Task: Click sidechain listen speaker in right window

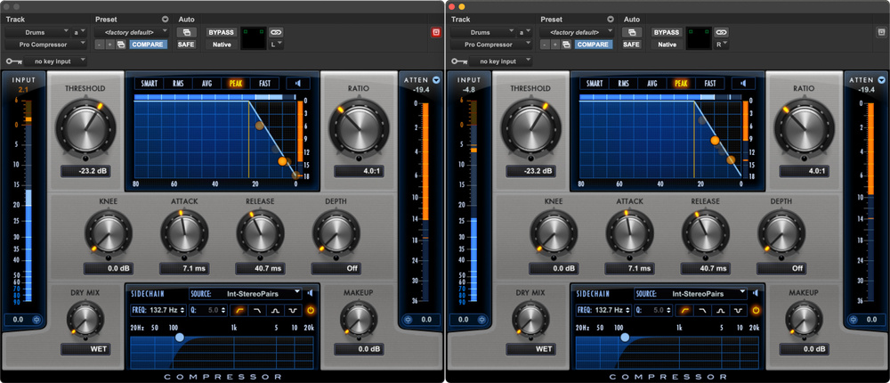Action: point(756,293)
